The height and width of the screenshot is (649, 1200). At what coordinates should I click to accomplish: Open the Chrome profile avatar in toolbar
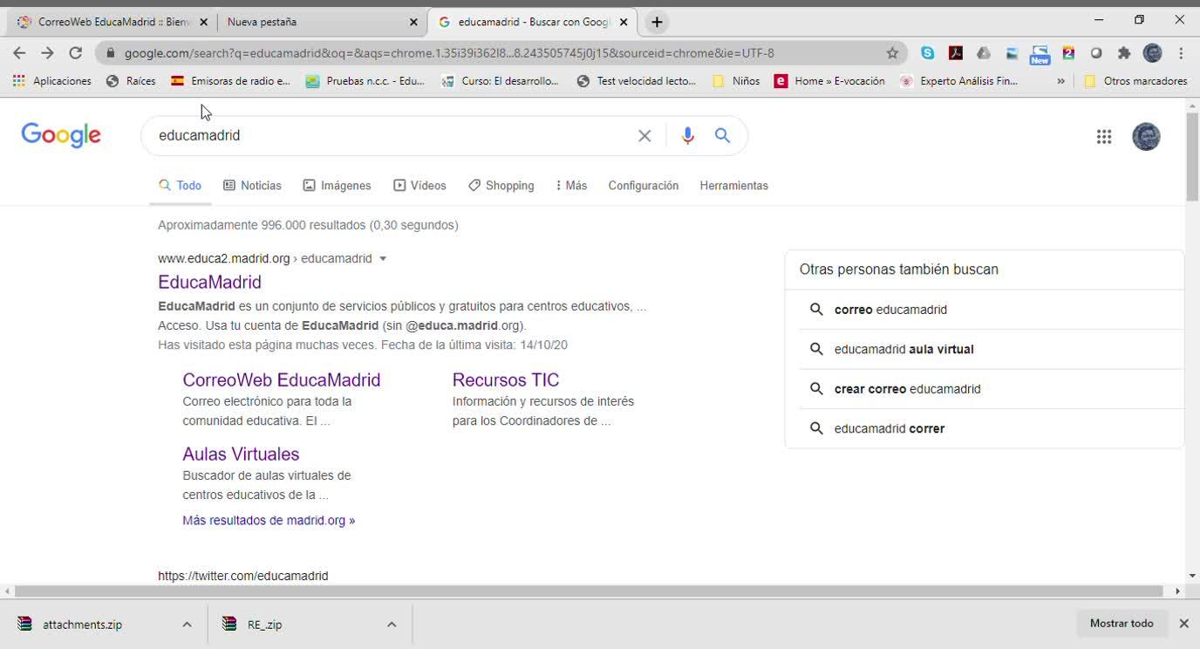[x=1152, y=53]
